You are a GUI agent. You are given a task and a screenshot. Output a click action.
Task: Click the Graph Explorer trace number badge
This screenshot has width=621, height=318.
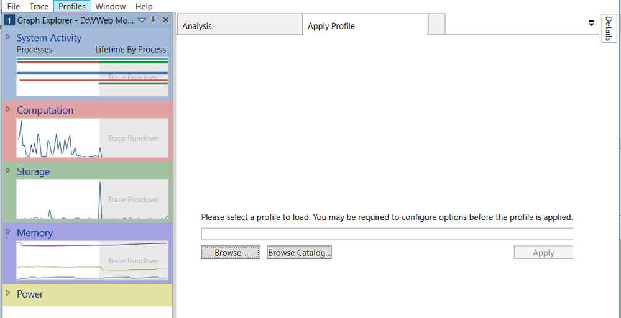coord(11,20)
